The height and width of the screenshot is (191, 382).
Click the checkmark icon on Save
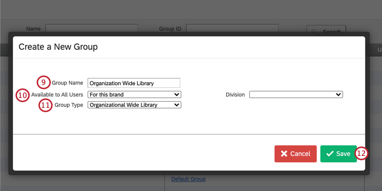pos(330,154)
